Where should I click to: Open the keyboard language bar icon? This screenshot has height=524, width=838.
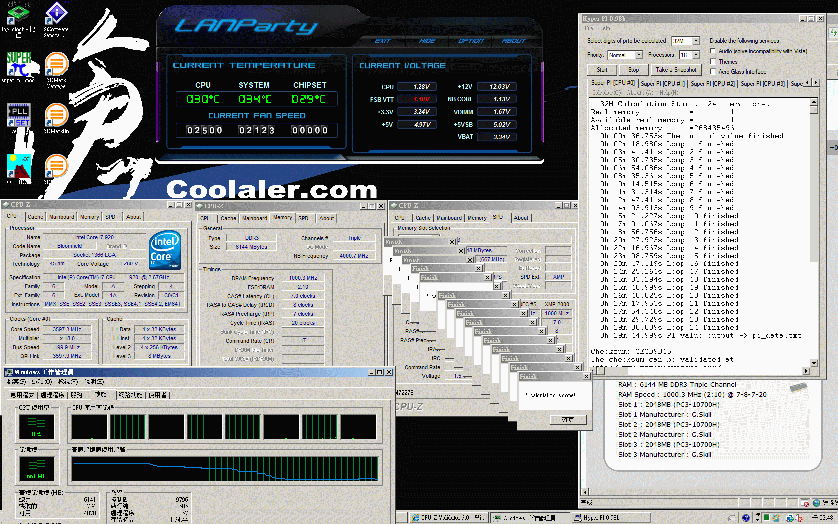click(x=732, y=518)
